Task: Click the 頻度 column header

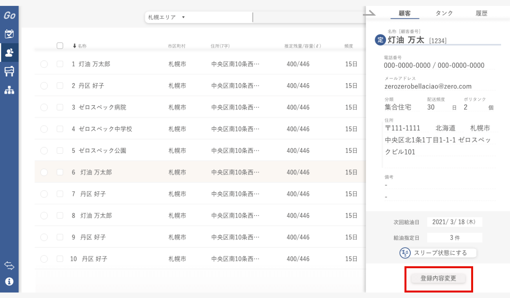Action: [349, 46]
